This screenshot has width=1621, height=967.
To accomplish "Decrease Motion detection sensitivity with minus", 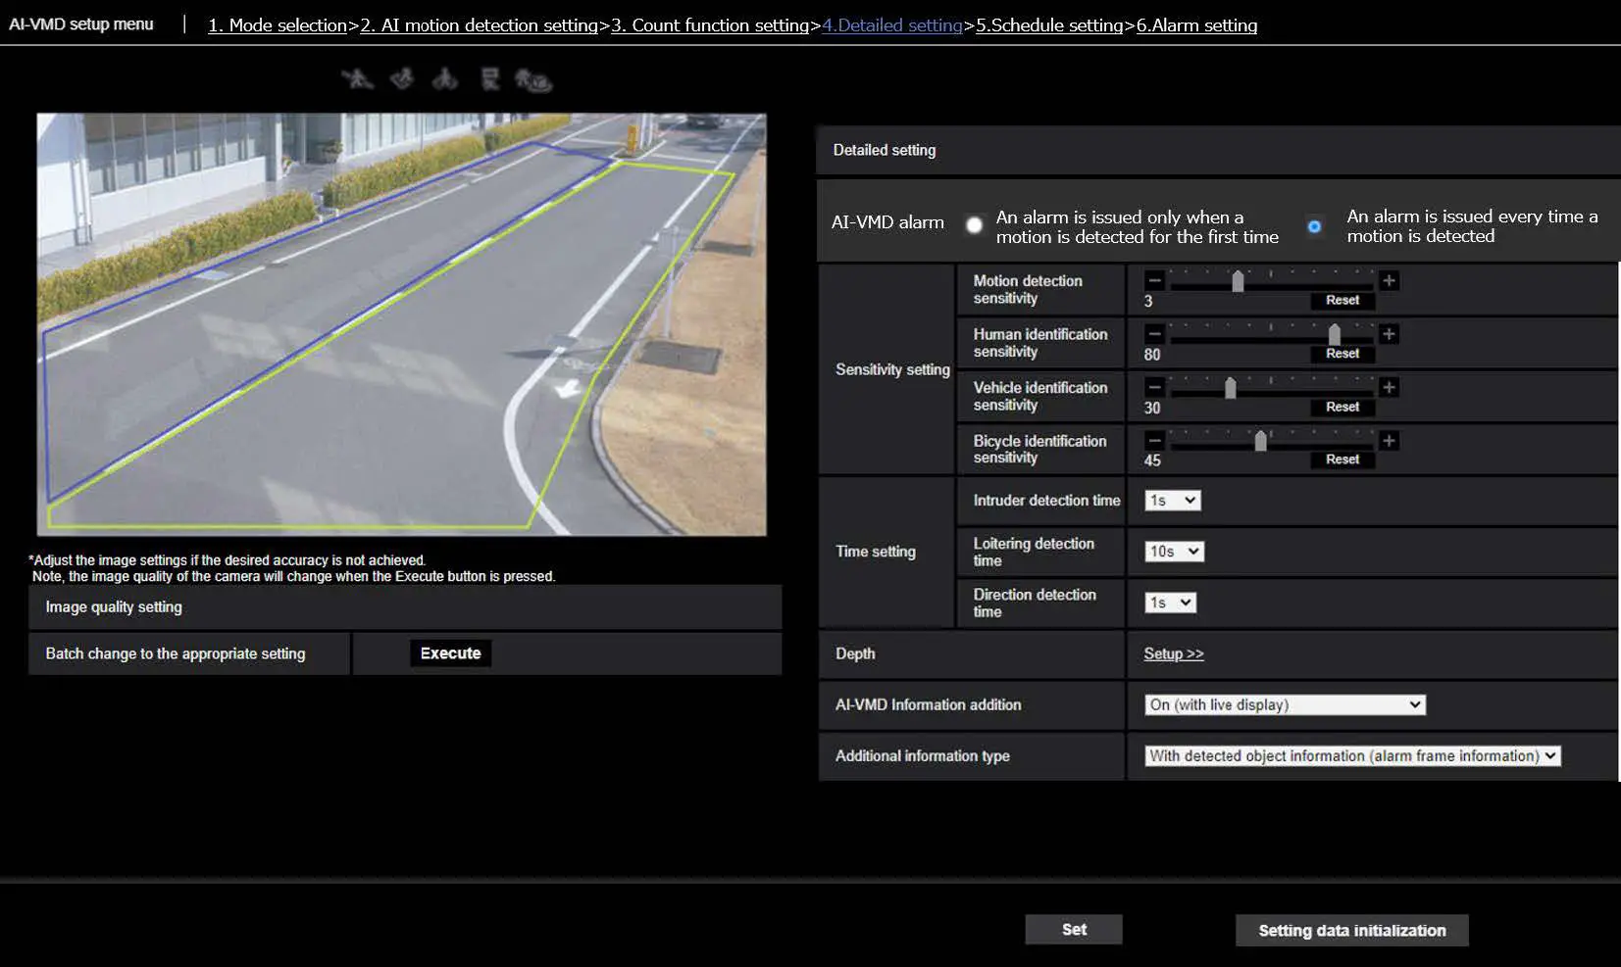I will (1154, 281).
